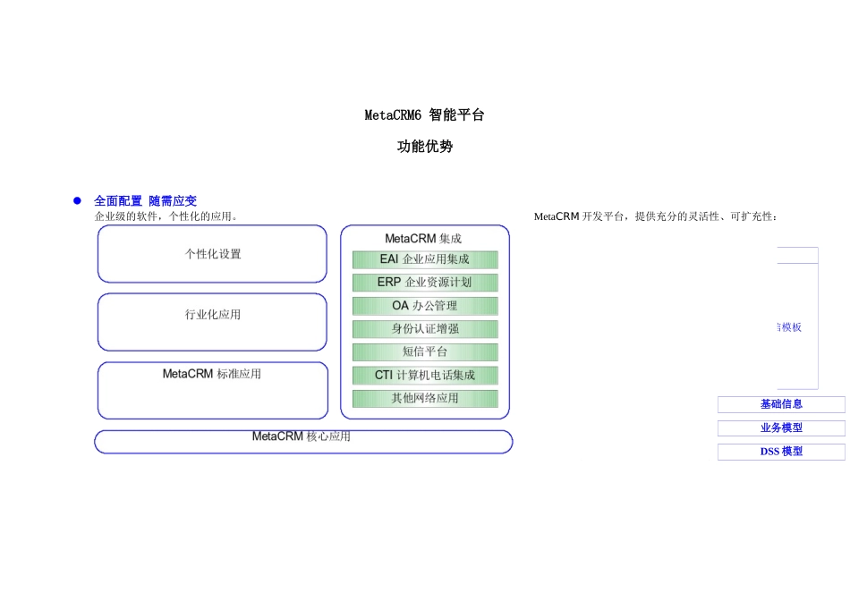The height and width of the screenshot is (601, 850).
Task: Click the ERP 企业资源计划 bar
Action: [x=425, y=283]
